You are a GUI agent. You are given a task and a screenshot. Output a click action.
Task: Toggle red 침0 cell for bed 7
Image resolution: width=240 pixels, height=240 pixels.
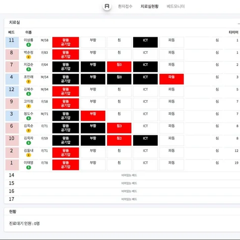(119, 67)
